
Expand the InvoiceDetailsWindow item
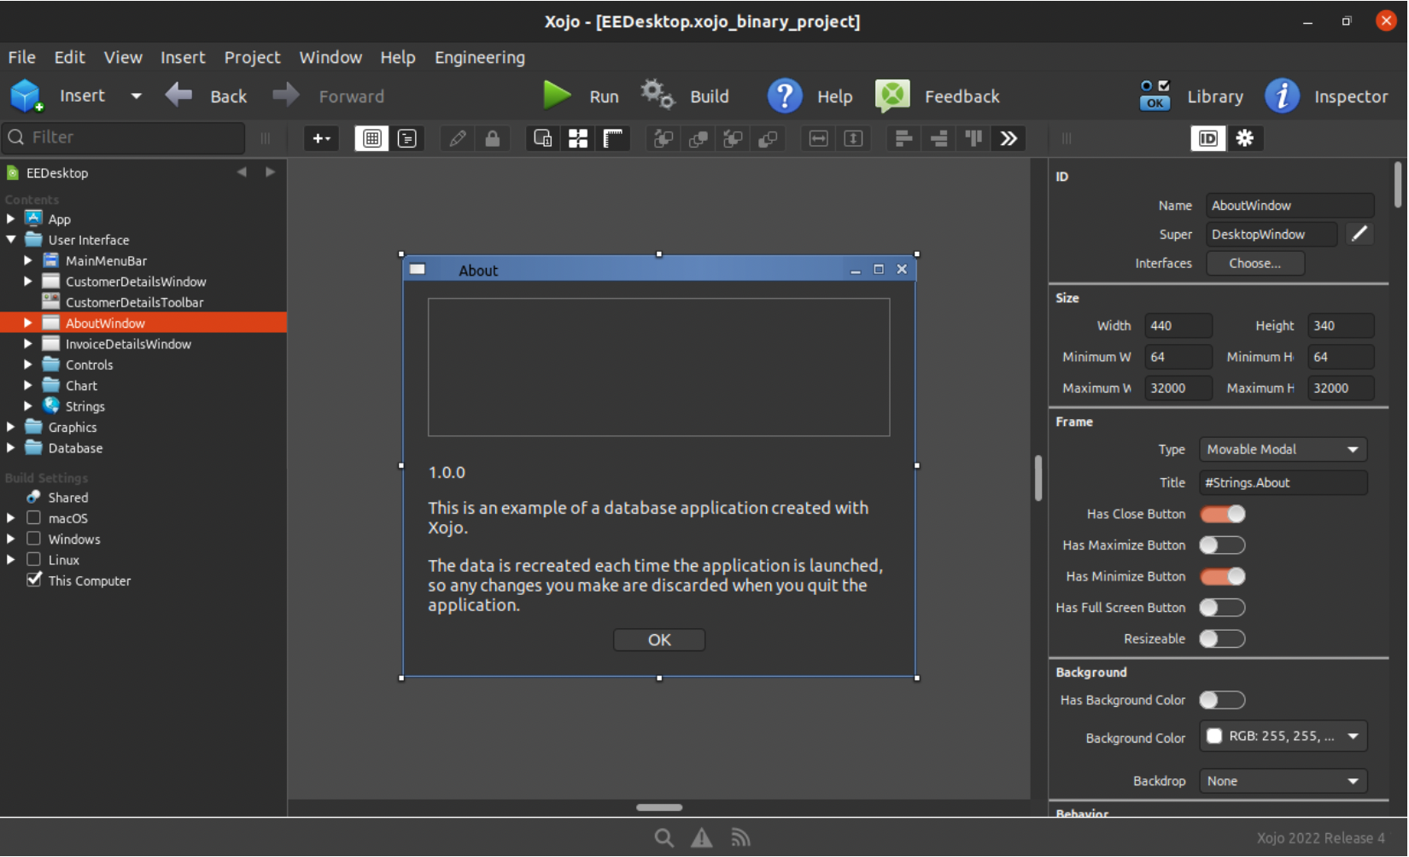click(x=27, y=344)
